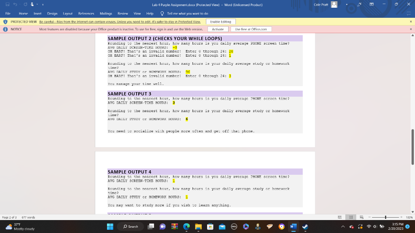This screenshot has height=233, width=415.
Task: Click the scroll up arrow of document
Action: [x=412, y=36]
